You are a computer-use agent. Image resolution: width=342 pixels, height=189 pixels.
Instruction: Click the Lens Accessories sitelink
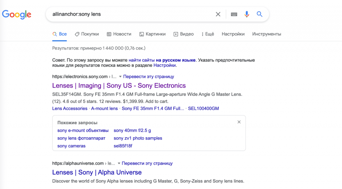(70, 109)
